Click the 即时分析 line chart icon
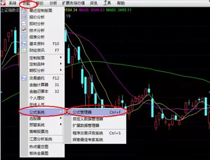Viewport: 210px width, 160px height. tap(24, 24)
